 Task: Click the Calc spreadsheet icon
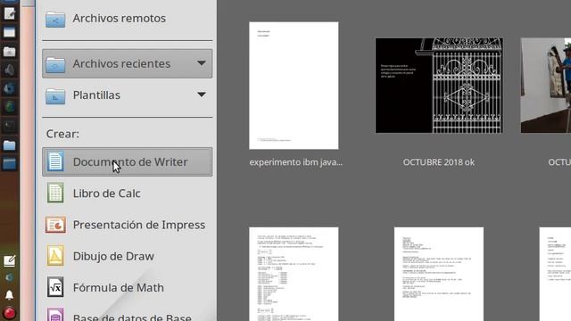click(55, 193)
